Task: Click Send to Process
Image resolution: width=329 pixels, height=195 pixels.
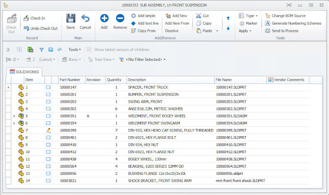Action: [282, 31]
